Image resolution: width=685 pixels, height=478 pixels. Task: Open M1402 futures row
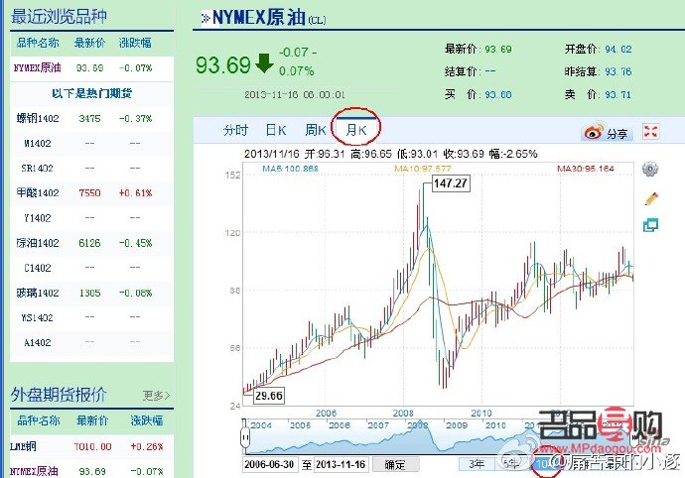point(91,143)
